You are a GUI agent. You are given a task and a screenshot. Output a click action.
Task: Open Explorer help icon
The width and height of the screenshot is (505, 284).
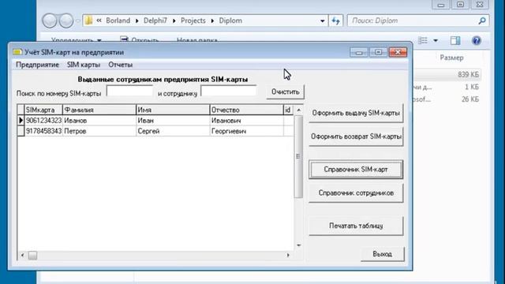(477, 40)
